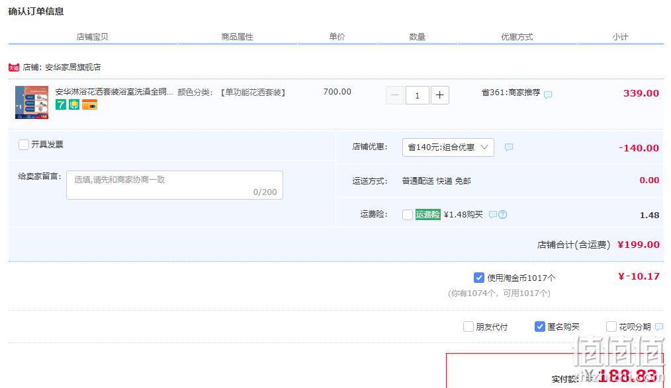
Task: Click the comment bubble icon beside 运费险 price
Action: click(493, 215)
